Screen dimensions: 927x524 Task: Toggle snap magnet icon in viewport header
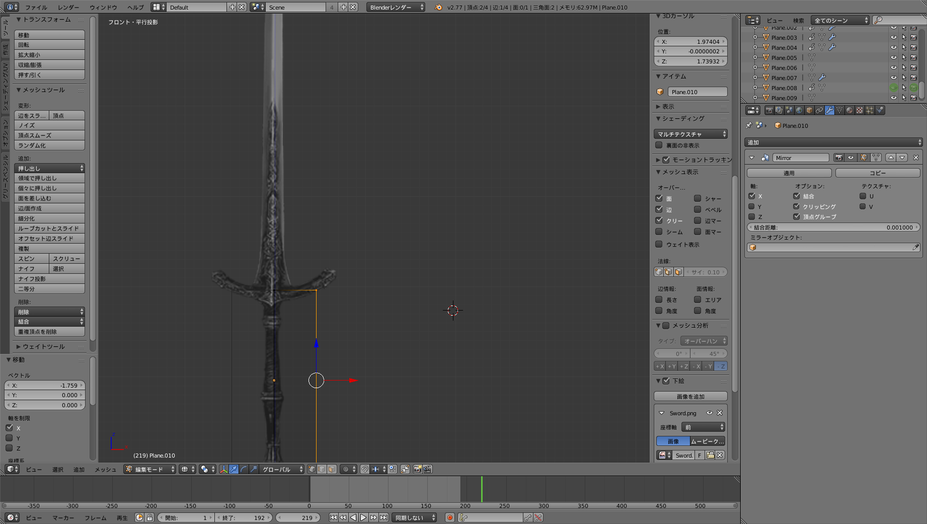pyautogui.click(x=365, y=469)
